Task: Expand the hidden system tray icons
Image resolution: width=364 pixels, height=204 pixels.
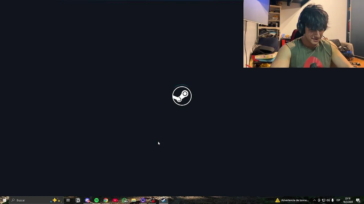Action: 314,200
